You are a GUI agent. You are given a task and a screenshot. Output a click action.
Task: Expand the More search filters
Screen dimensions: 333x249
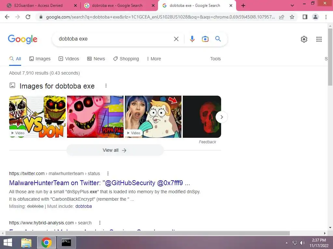click(154, 59)
